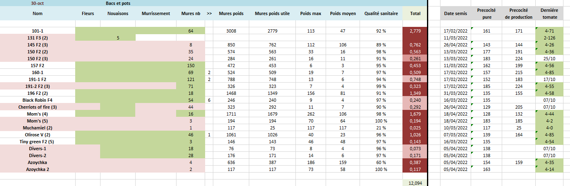Select the last tomato cell "2-126"
The width and height of the screenshot is (570, 186).
549,37
